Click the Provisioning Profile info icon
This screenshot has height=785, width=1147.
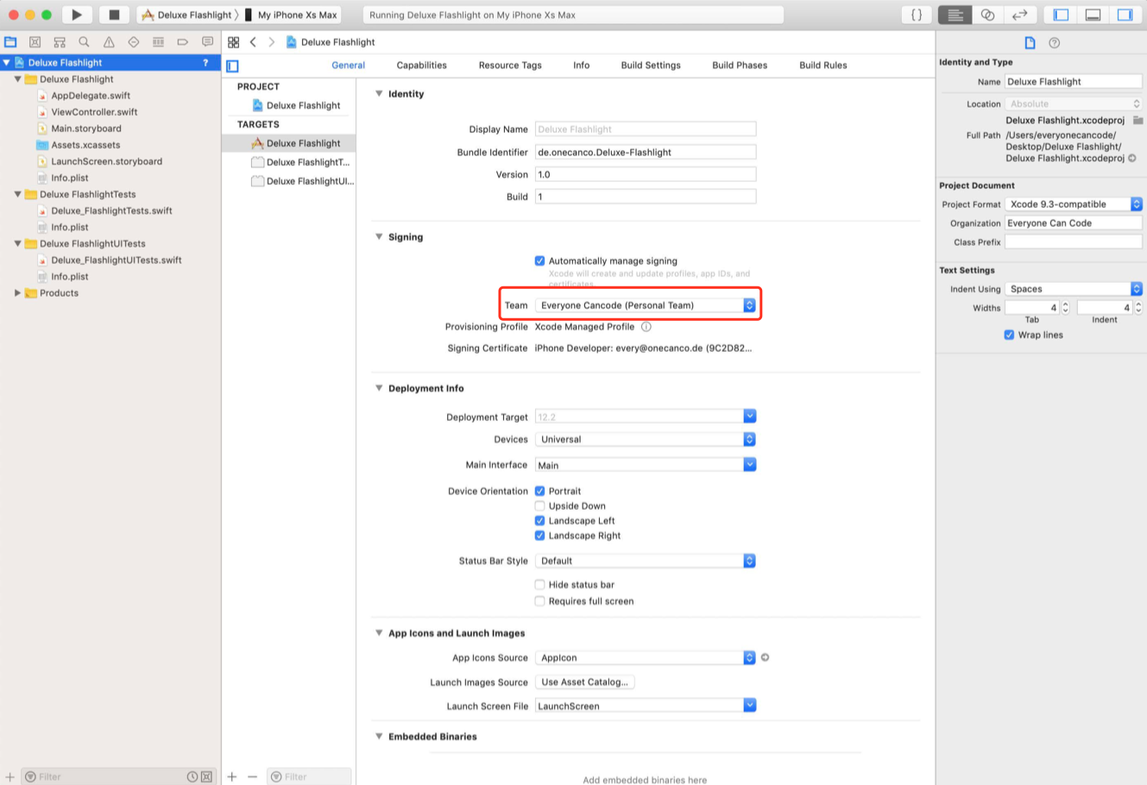pyautogui.click(x=646, y=327)
